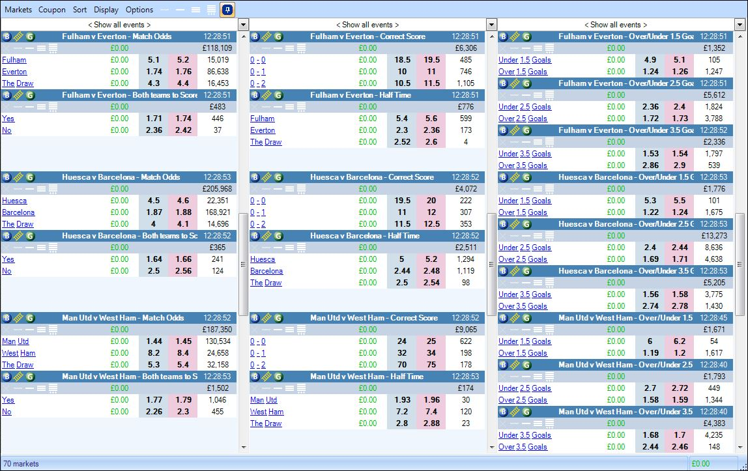Click lay price 1.45 for Man Utd in Match Odds

pyautogui.click(x=183, y=341)
